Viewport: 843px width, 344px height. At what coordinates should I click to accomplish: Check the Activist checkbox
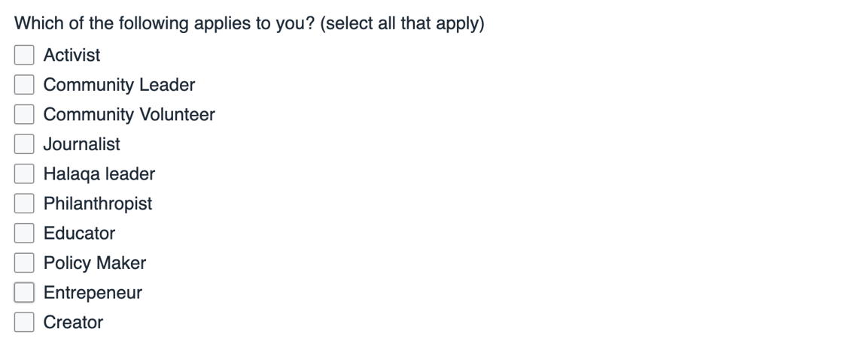coord(25,55)
